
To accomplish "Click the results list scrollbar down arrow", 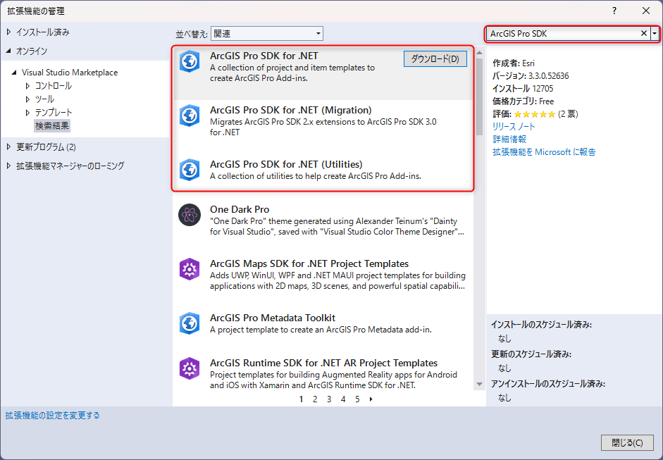I will [480, 385].
